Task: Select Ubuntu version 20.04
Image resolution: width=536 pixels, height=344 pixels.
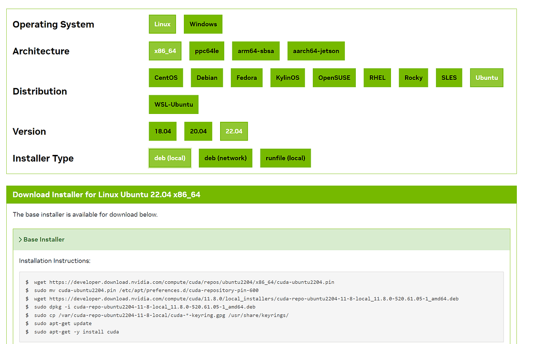Action: tap(198, 132)
